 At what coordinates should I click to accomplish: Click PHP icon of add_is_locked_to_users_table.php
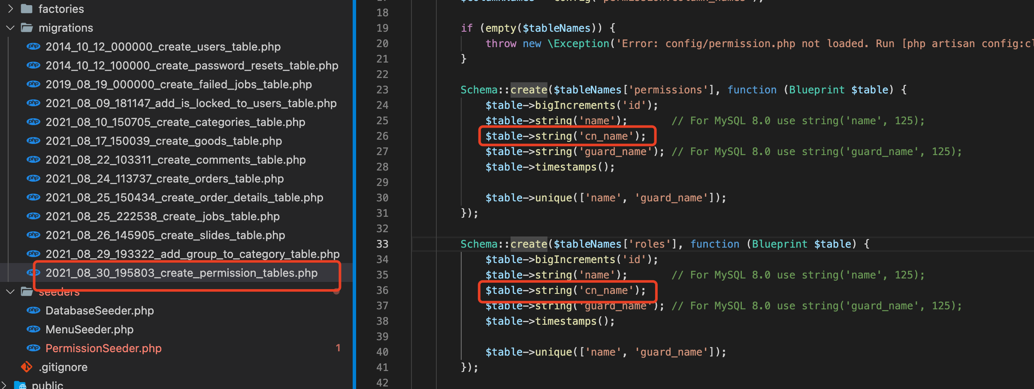tap(33, 103)
